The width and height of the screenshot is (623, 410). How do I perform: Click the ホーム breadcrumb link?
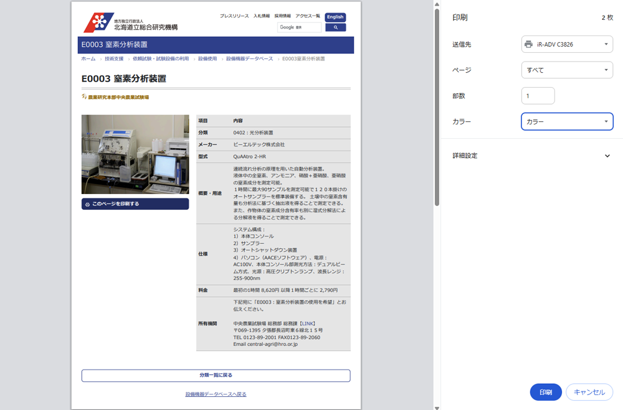(88, 58)
